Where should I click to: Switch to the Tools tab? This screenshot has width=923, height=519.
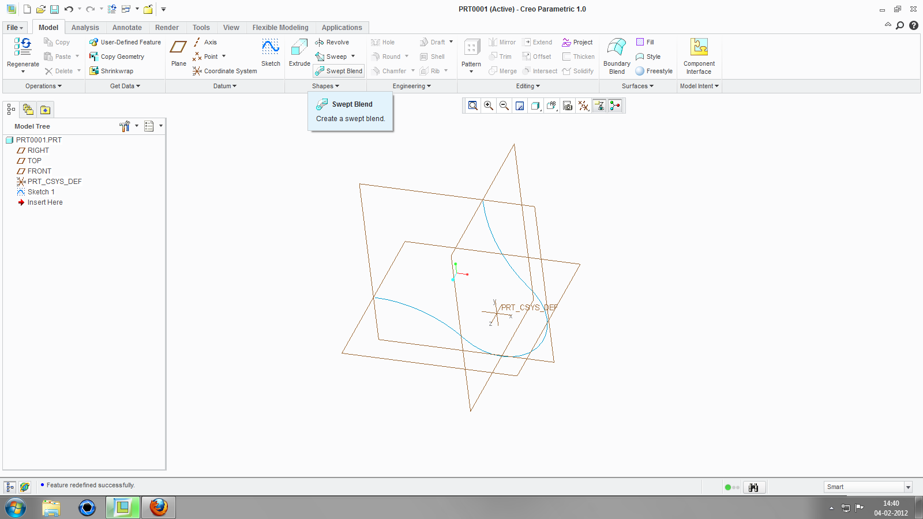[x=201, y=28]
